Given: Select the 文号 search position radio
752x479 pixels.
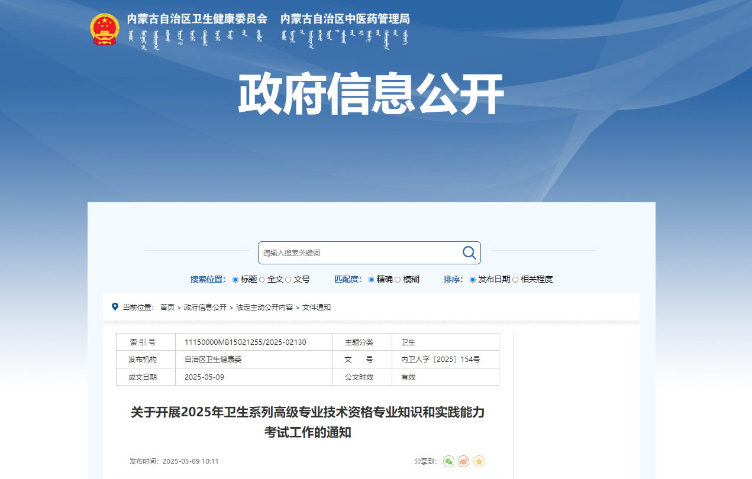Looking at the screenshot, I should [288, 280].
